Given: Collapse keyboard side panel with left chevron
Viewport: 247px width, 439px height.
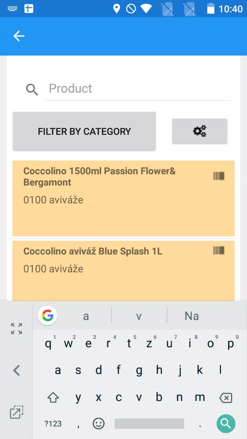Looking at the screenshot, I should 16,370.
